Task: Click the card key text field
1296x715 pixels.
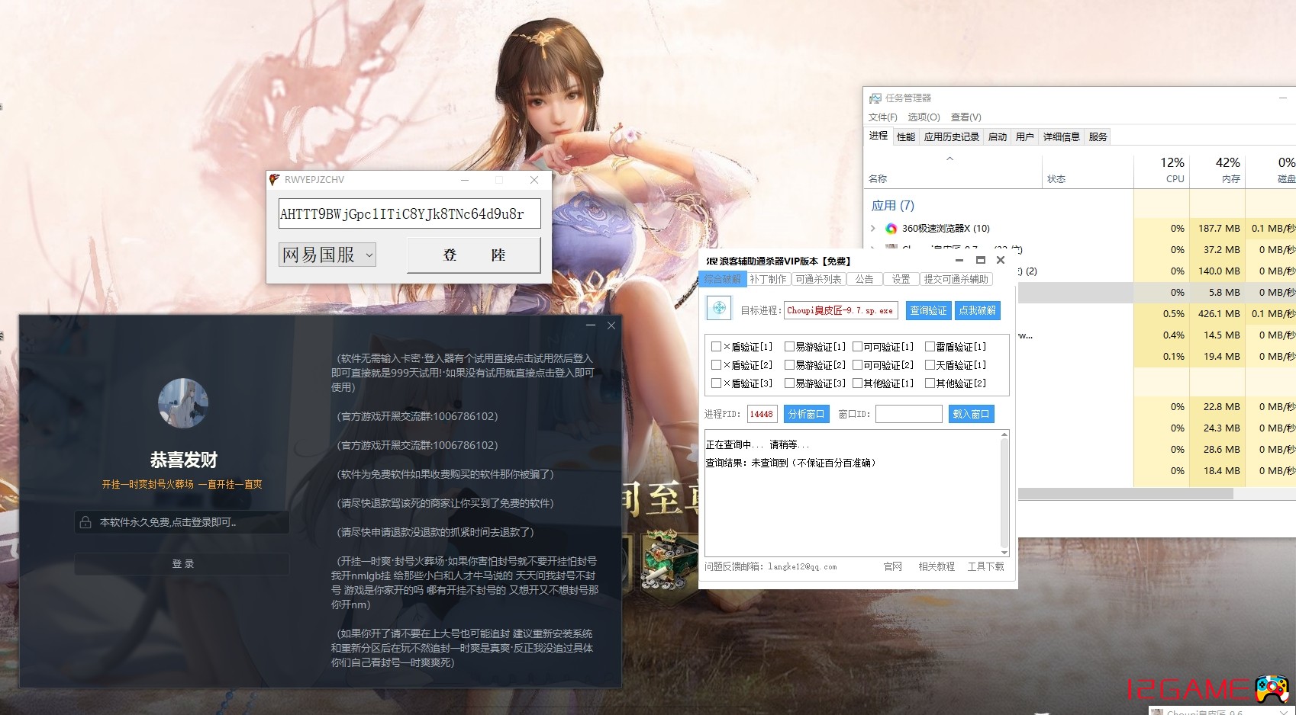Action: click(x=410, y=213)
